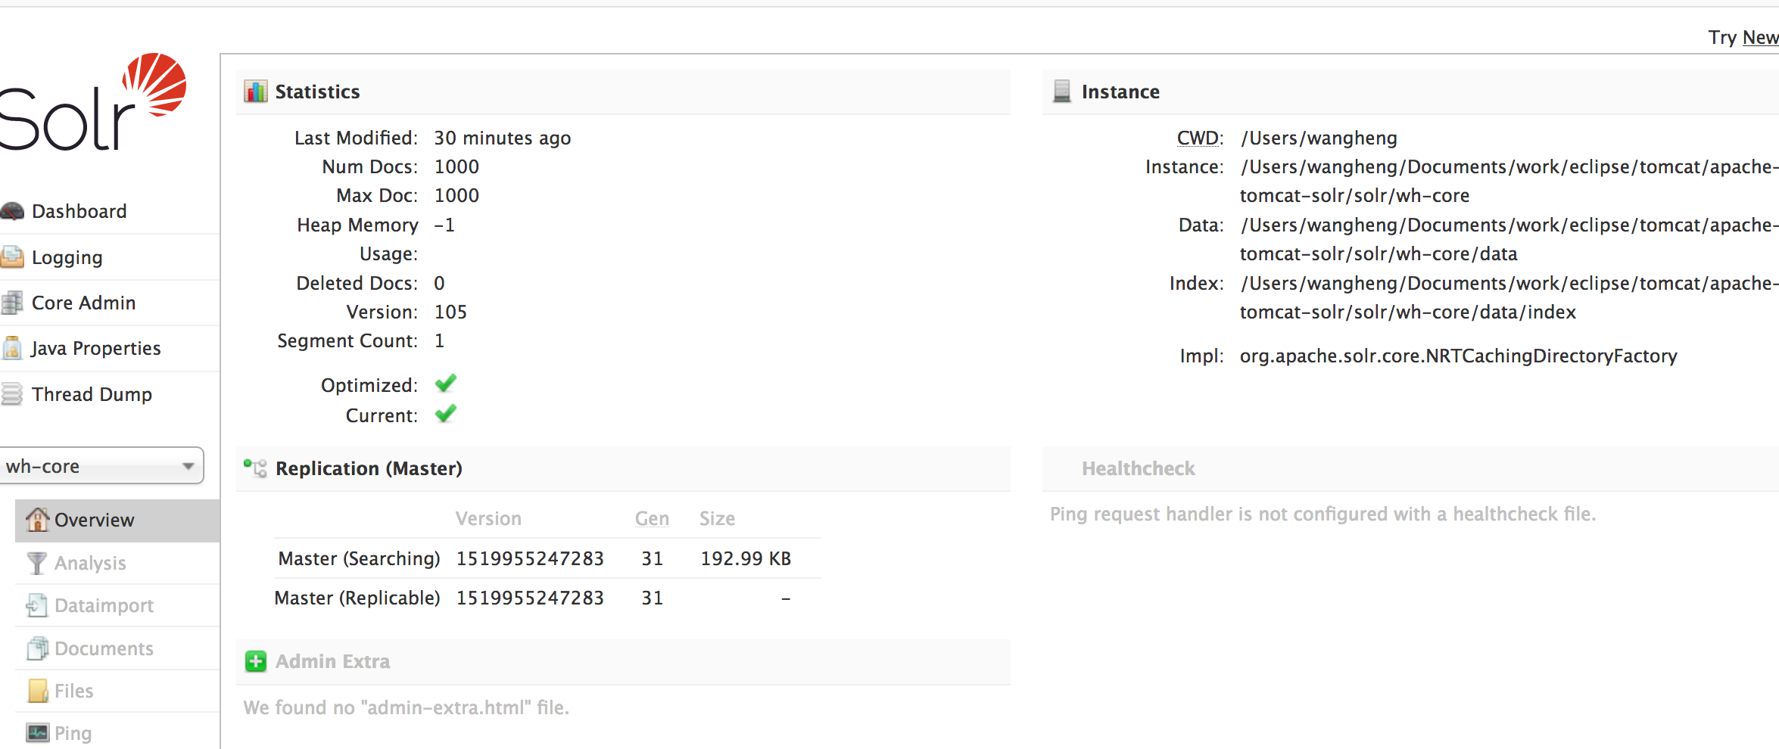Click the Version column header in Replication
This screenshot has height=749, width=1779.
coord(488,518)
